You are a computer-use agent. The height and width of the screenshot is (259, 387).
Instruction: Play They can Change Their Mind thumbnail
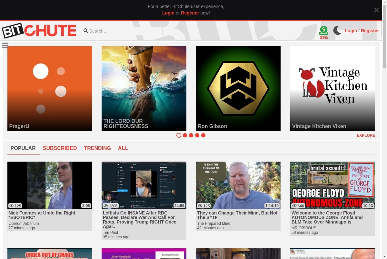point(238,185)
